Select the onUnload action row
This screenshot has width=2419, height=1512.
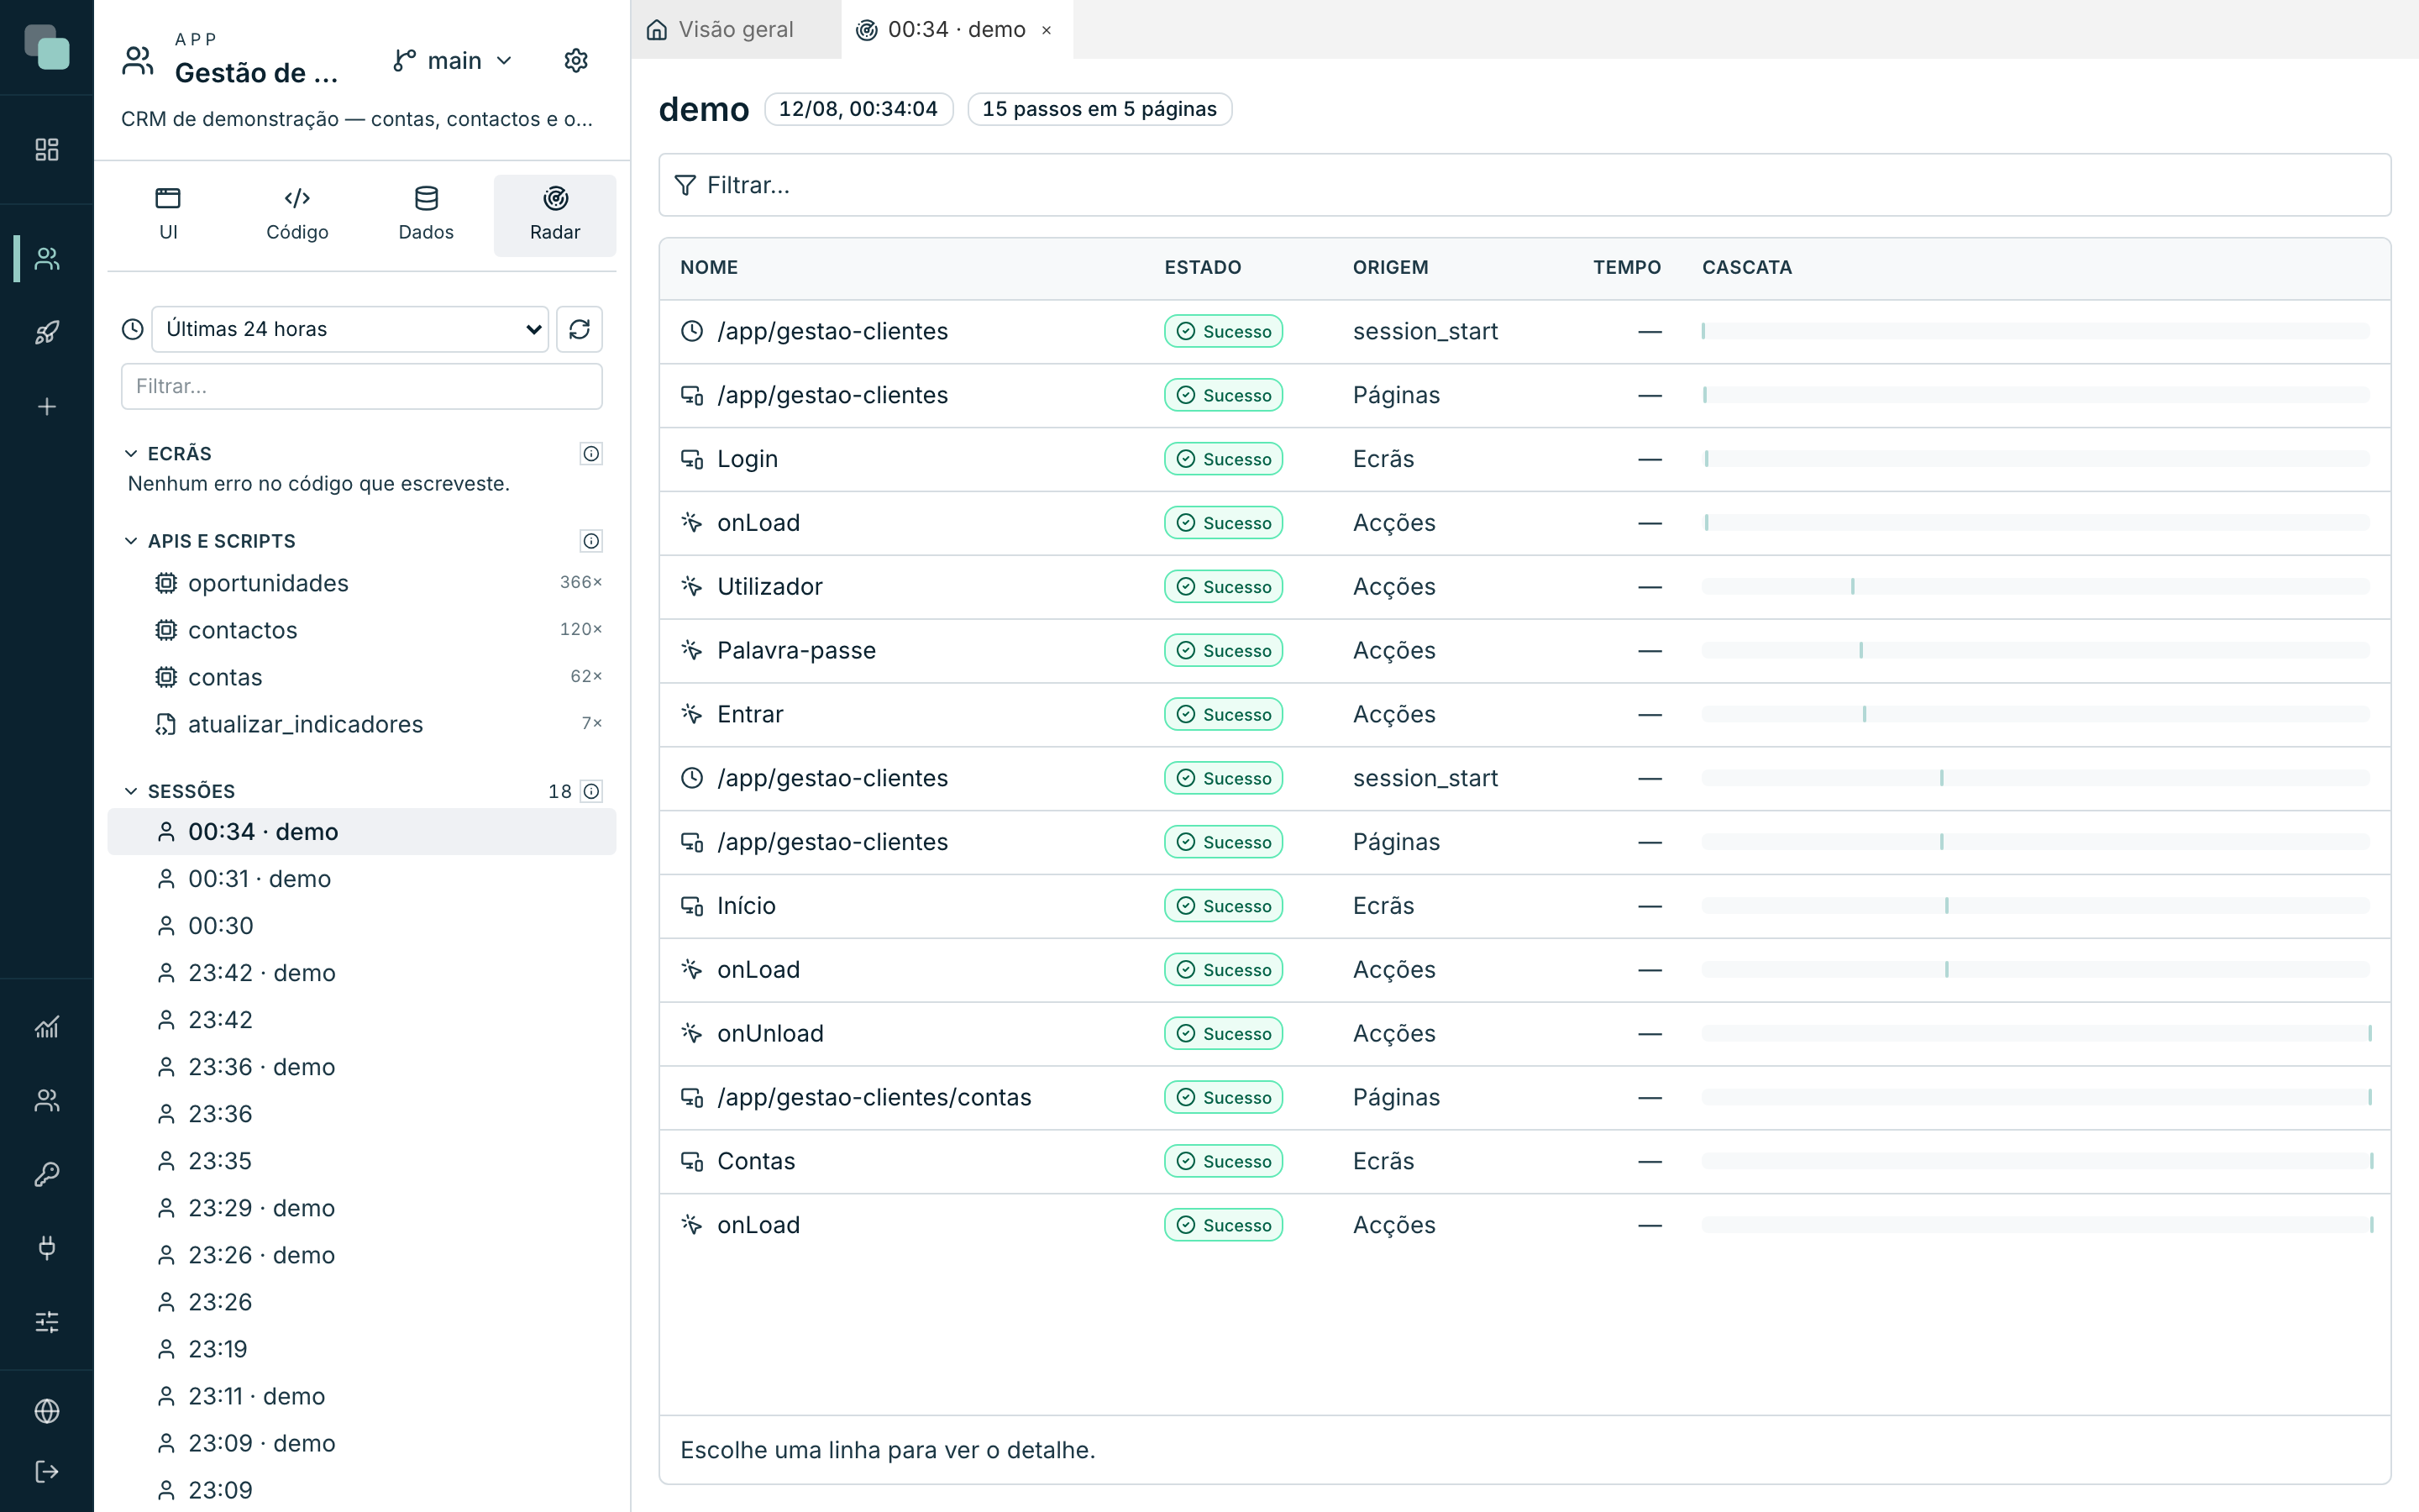pos(1524,1034)
